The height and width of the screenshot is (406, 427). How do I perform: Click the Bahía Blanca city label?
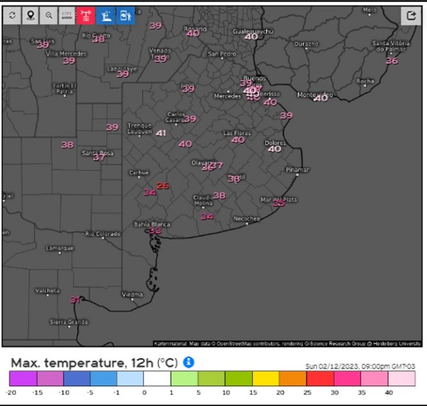pos(147,224)
